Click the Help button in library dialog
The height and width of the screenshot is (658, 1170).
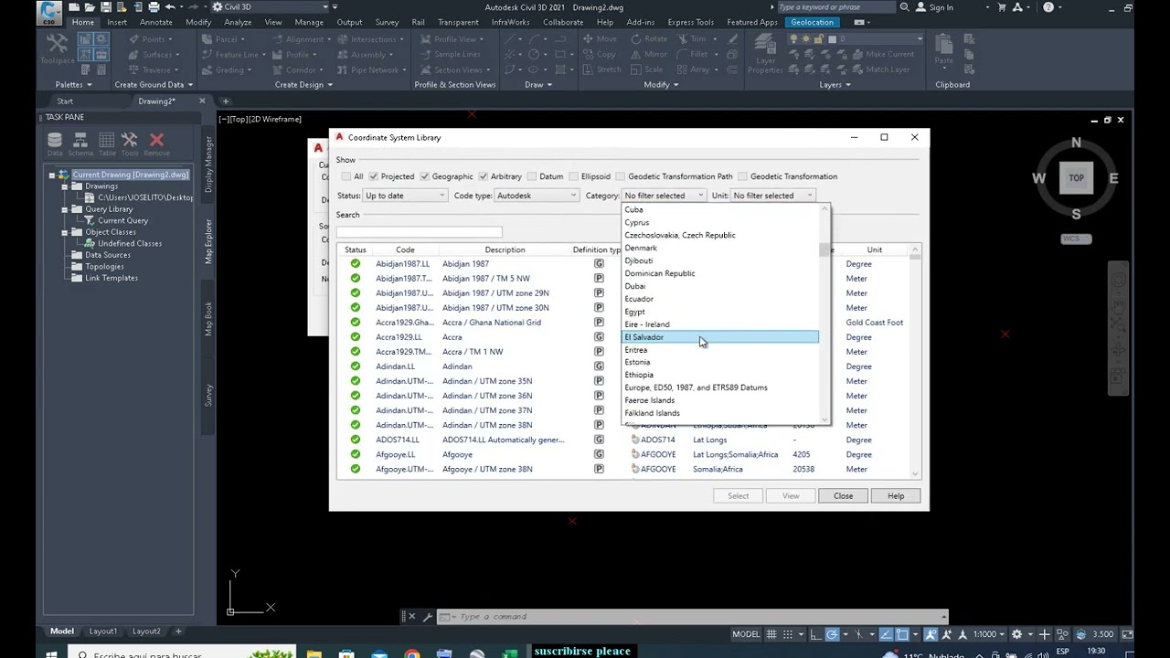pyautogui.click(x=896, y=496)
